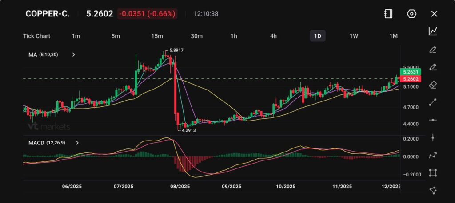Expand the MACD (12,26,9) indicator chevron
The height and width of the screenshot is (203, 455).
tap(77, 143)
